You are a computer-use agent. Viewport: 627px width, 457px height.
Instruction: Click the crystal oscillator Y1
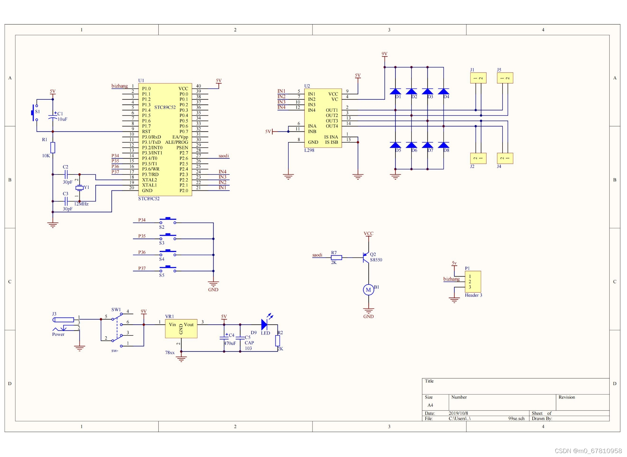tap(79, 188)
